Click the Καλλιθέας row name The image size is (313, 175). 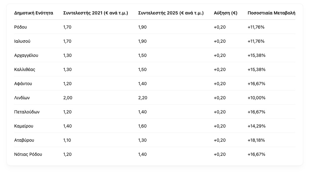point(25,69)
